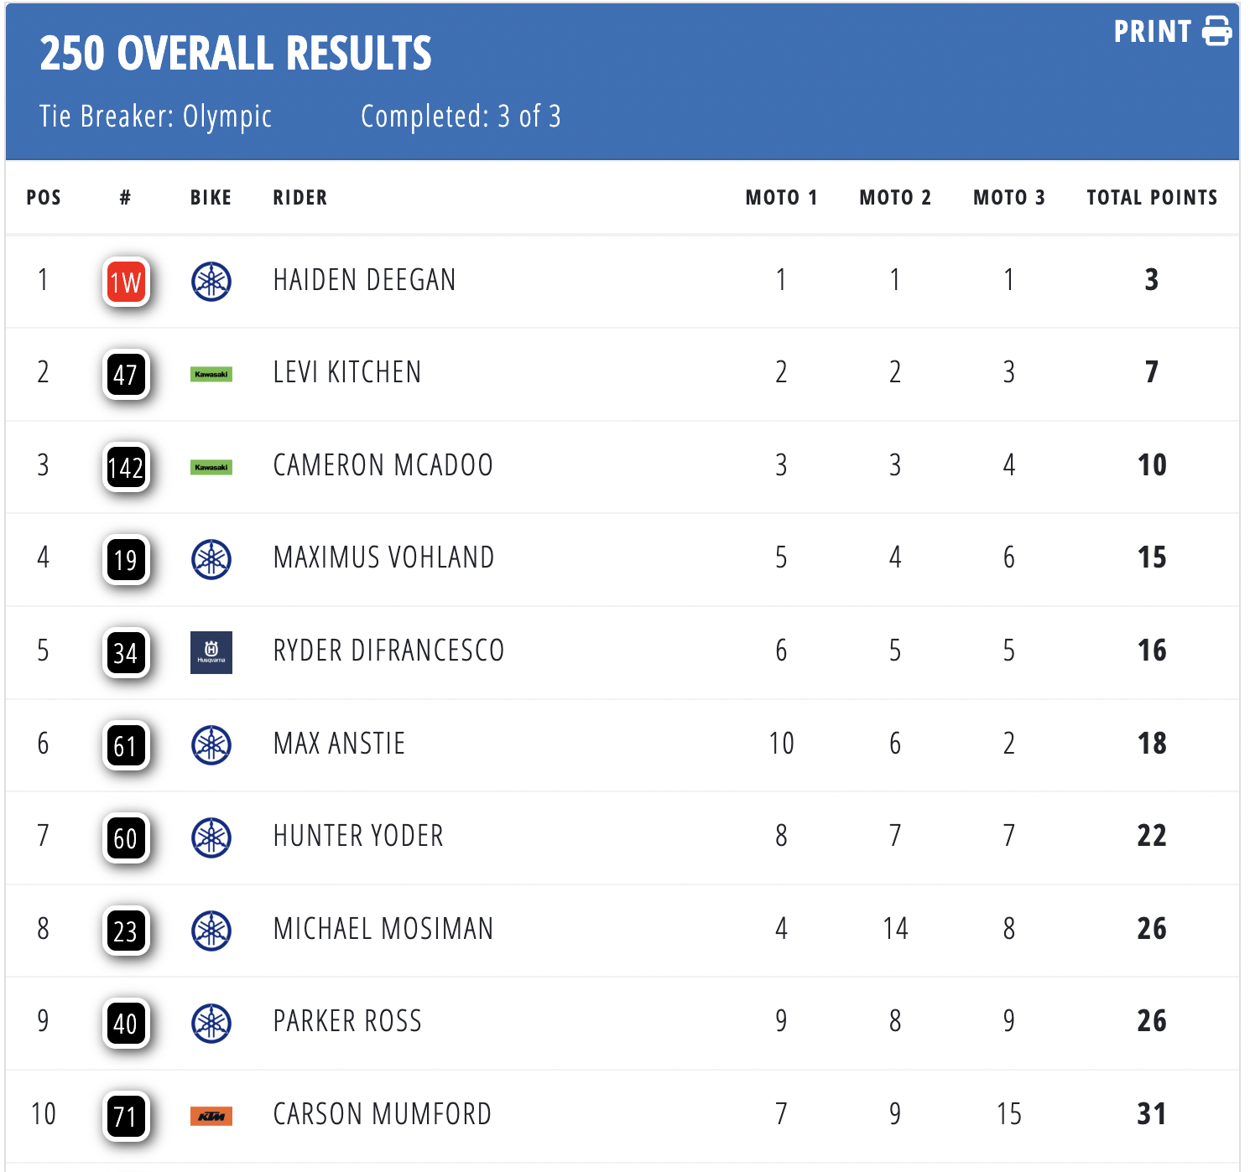Click Haiden Deegan's Yamaha bike logo

[211, 281]
